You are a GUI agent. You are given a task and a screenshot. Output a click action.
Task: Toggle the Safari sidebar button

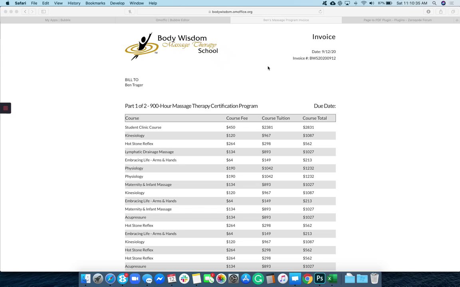pos(44,12)
